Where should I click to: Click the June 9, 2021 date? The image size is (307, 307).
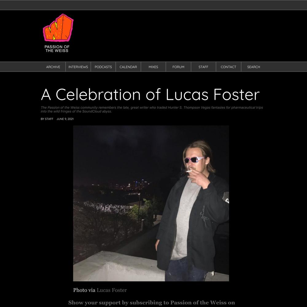[x=65, y=119]
